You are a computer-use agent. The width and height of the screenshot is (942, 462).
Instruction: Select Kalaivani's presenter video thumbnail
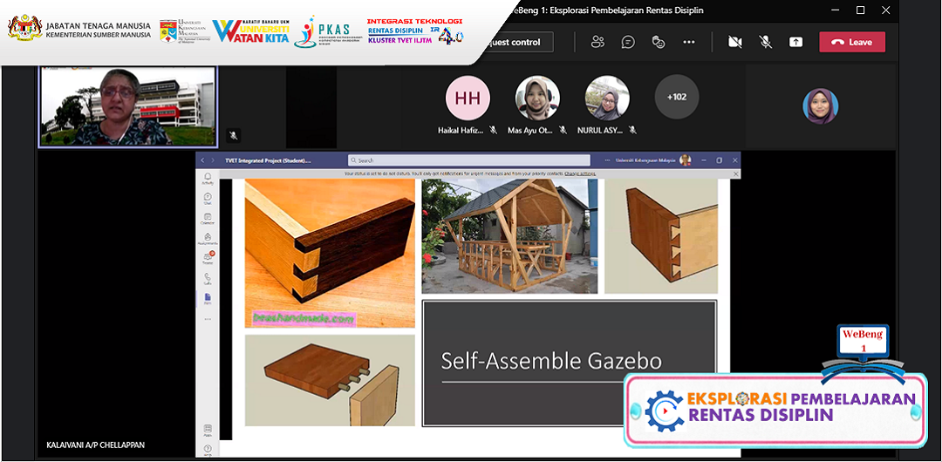click(x=127, y=105)
